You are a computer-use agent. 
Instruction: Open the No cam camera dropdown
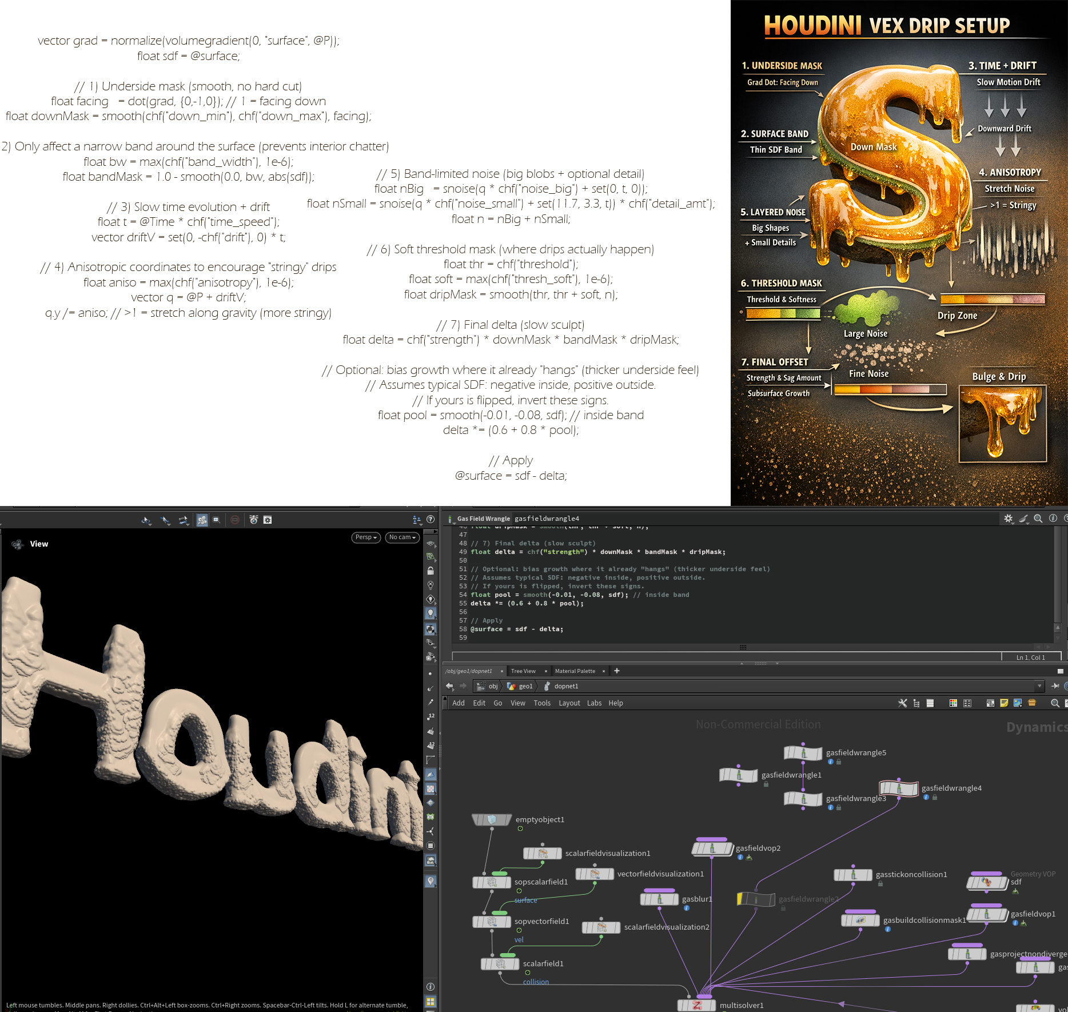pyautogui.click(x=402, y=537)
